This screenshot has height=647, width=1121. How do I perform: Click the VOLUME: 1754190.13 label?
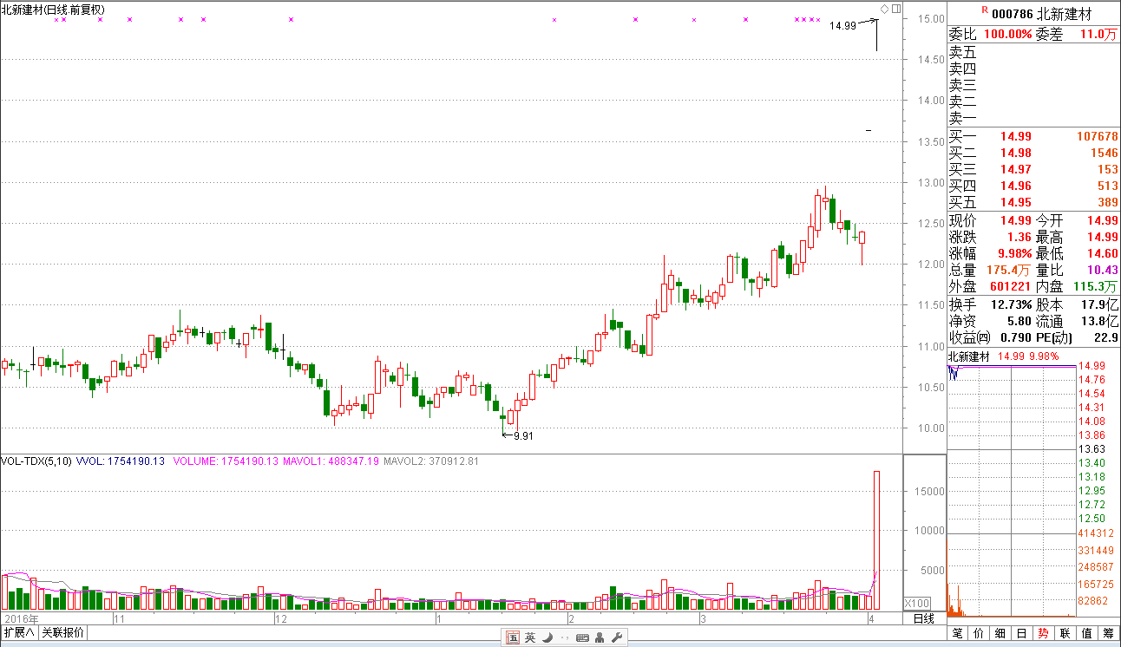[x=226, y=461]
